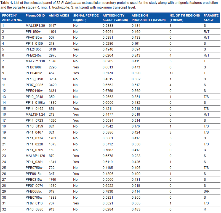Select the AMINO ACIDS column header
This screenshot has width=221, height=213.
click(x=59, y=15)
